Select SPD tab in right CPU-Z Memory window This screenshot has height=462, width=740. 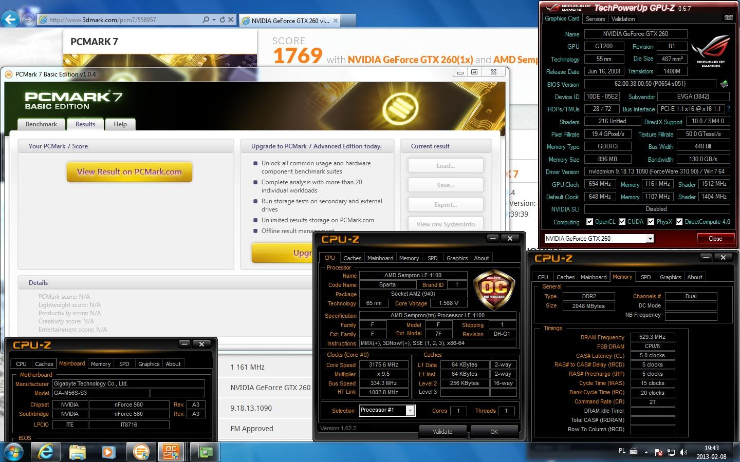646,277
